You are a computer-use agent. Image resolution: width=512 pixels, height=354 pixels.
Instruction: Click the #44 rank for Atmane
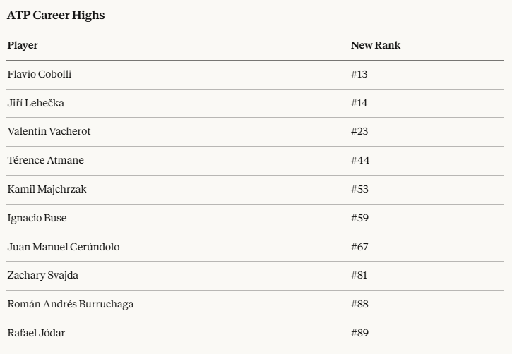pyautogui.click(x=360, y=160)
